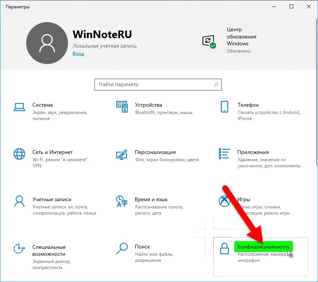The width and height of the screenshot is (318, 282).
Task: Click description "Найти мои файлы, разрешения"
Action: click(x=154, y=257)
